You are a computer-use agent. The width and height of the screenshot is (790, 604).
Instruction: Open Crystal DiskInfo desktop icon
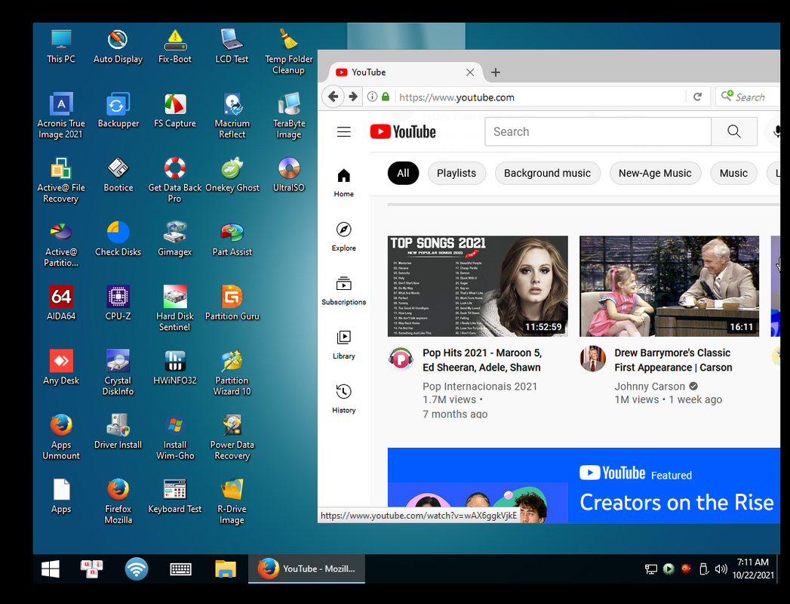click(118, 372)
